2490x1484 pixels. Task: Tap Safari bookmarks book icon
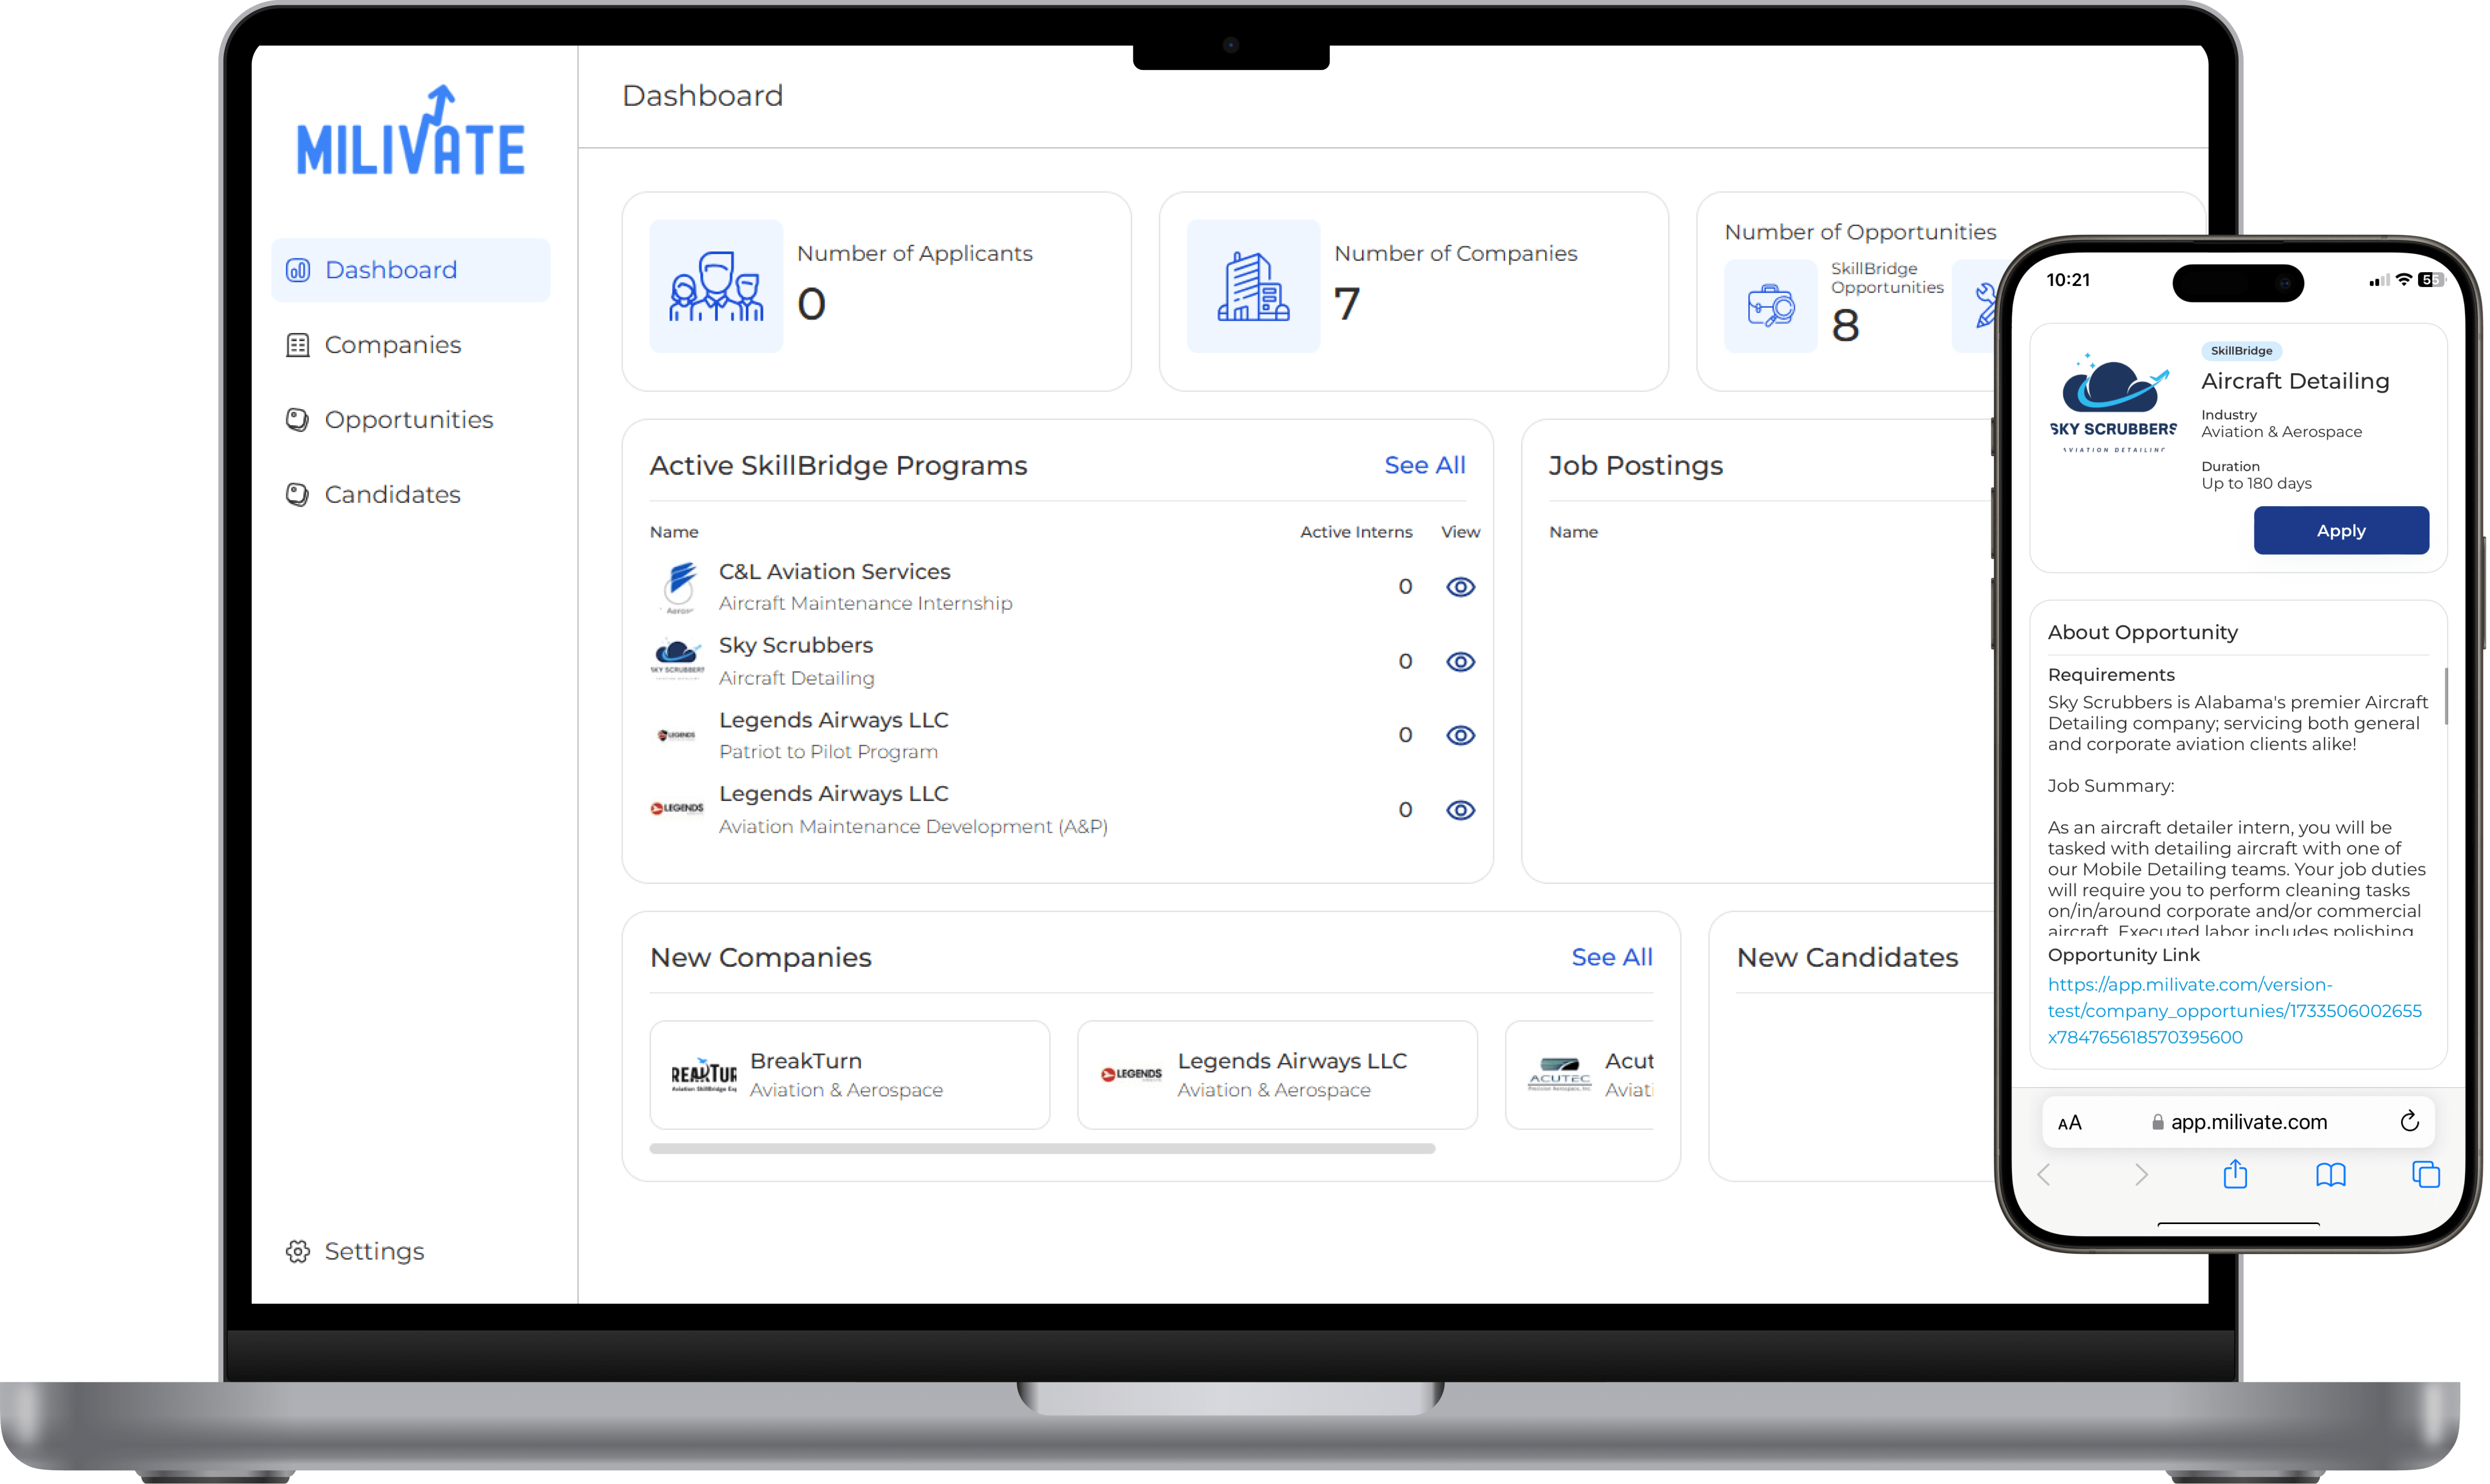coord(2330,1174)
